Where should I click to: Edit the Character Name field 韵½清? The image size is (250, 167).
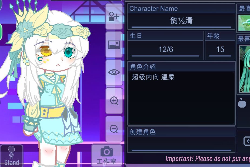click(x=181, y=21)
